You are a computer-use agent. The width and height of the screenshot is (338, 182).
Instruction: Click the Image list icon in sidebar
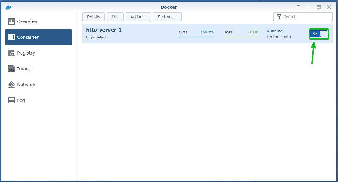point(11,69)
